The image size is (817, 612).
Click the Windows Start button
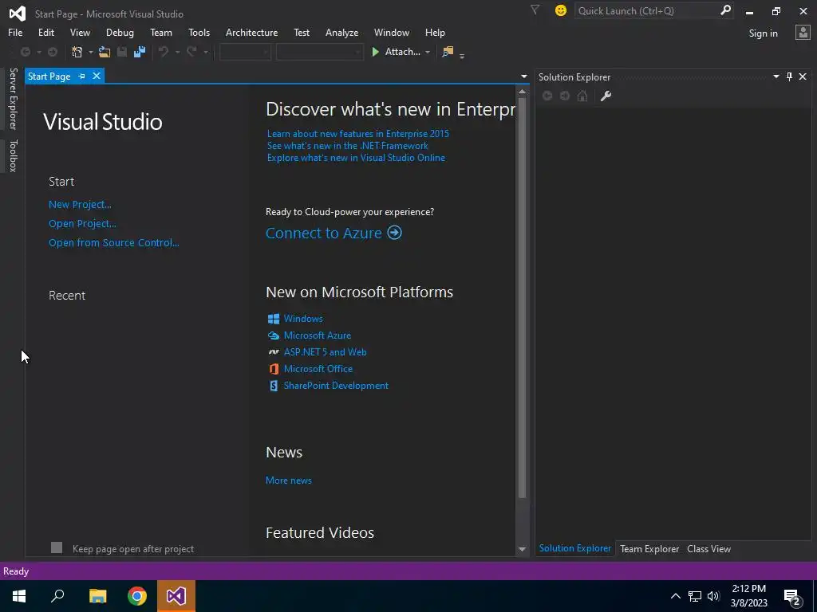(19, 596)
